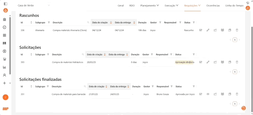Click the orange help question mark button
Image resolution: width=253 pixels, height=115 pixels.
(x=243, y=108)
